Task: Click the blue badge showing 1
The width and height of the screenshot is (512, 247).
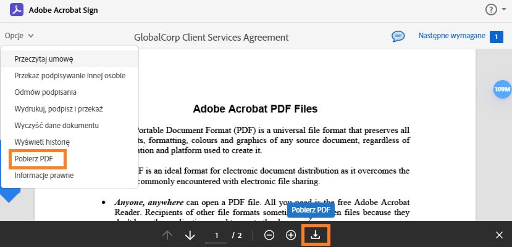Action: tap(497, 36)
